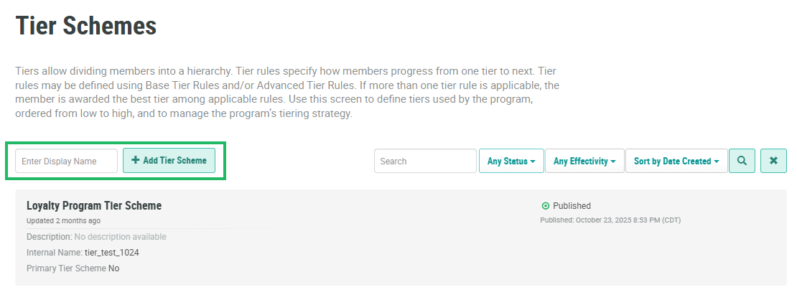
Task: Click the green Published status icon
Action: pos(546,206)
